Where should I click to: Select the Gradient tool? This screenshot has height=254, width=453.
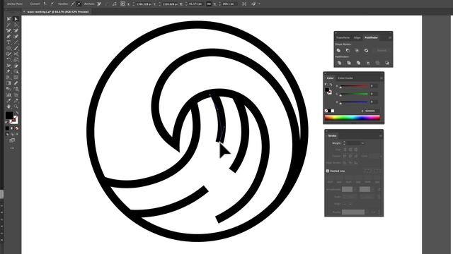click(8, 83)
